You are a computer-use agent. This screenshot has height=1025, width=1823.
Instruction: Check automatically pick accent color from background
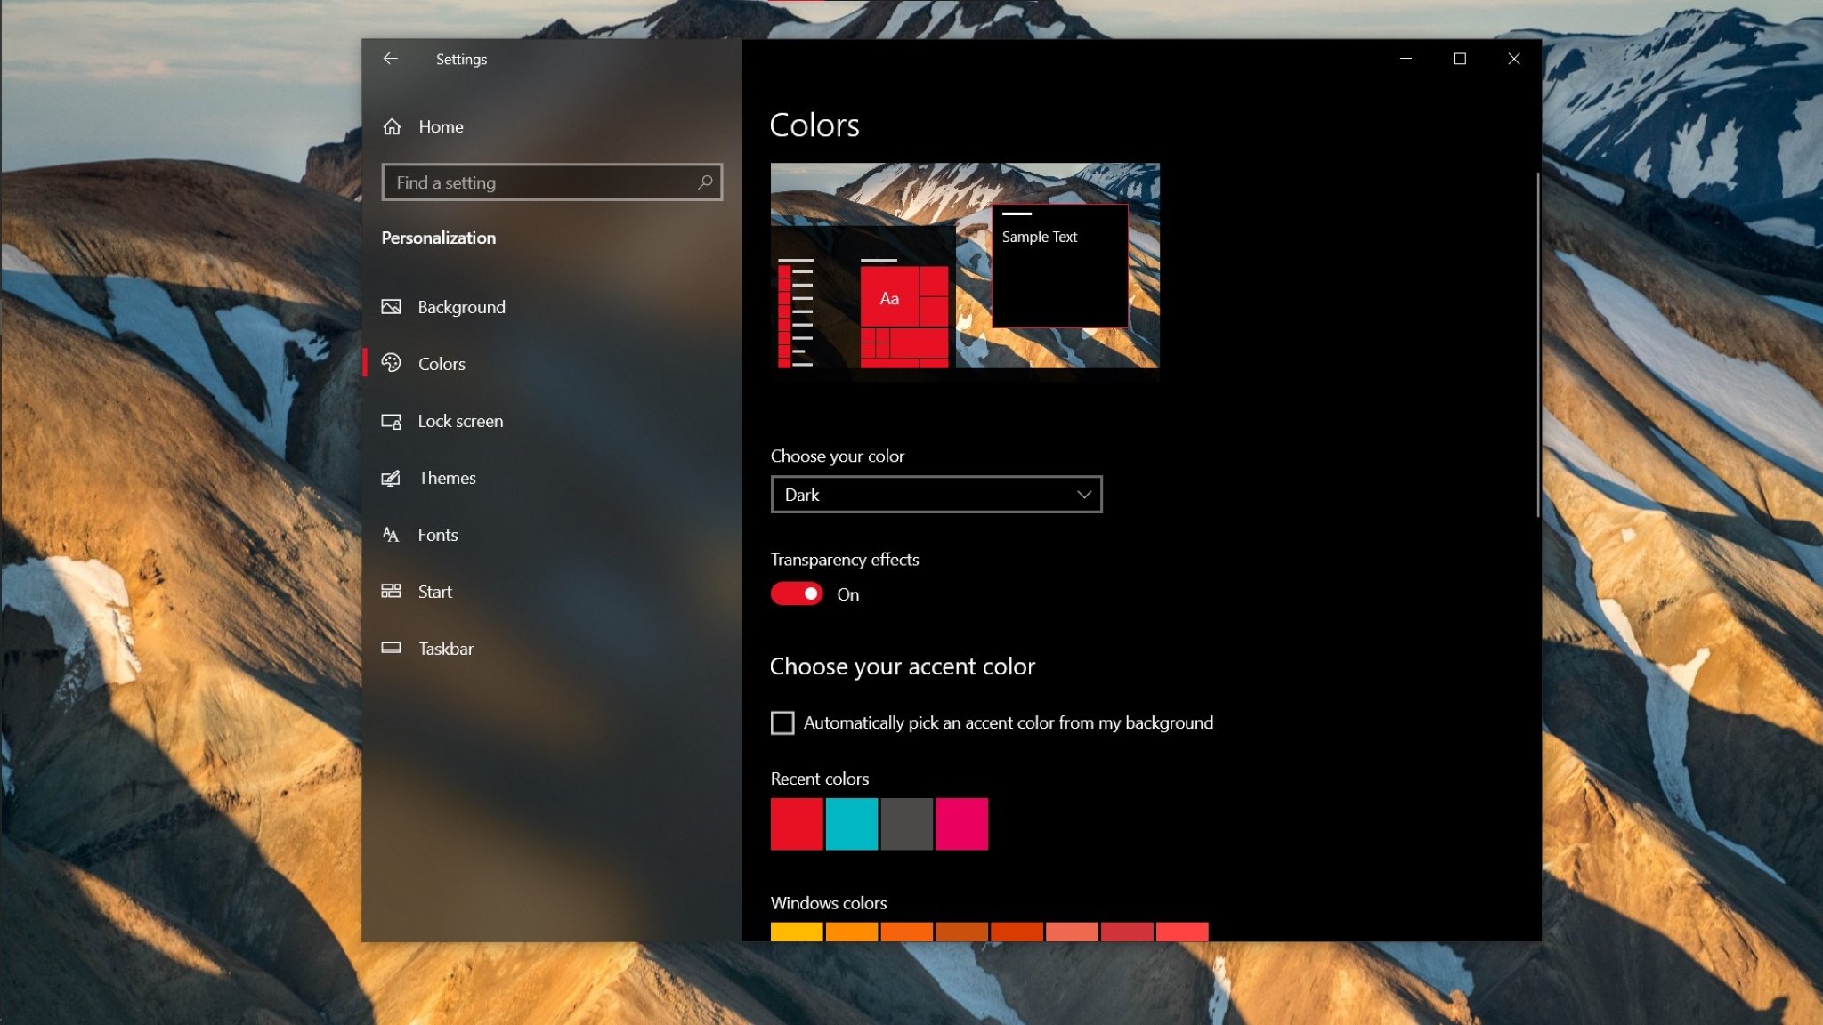pyautogui.click(x=782, y=722)
